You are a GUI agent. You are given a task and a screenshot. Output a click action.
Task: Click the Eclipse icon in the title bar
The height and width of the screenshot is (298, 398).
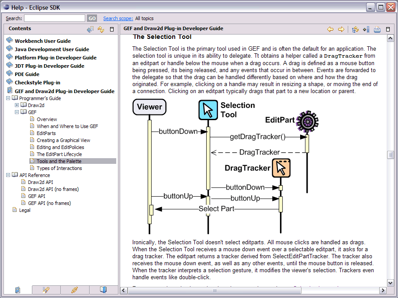tap(7, 7)
